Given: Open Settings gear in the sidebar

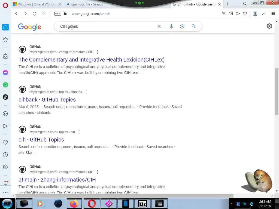Looking at the screenshot, I should 5,167.
